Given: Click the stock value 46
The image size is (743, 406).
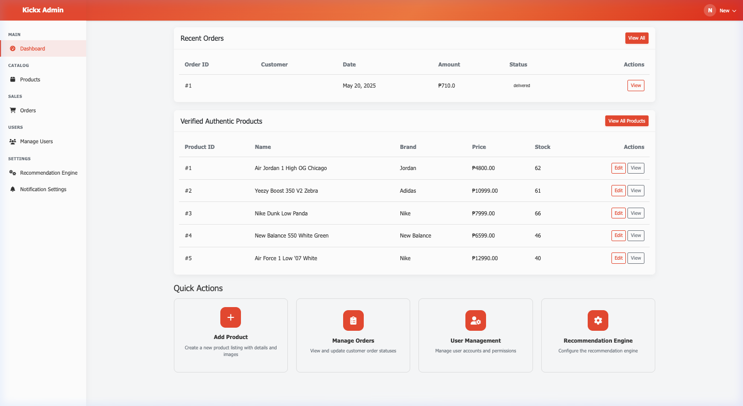Looking at the screenshot, I should (x=538, y=235).
